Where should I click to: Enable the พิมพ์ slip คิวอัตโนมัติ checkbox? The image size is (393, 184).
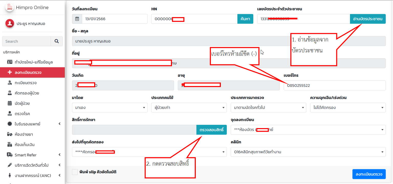click(x=75, y=172)
